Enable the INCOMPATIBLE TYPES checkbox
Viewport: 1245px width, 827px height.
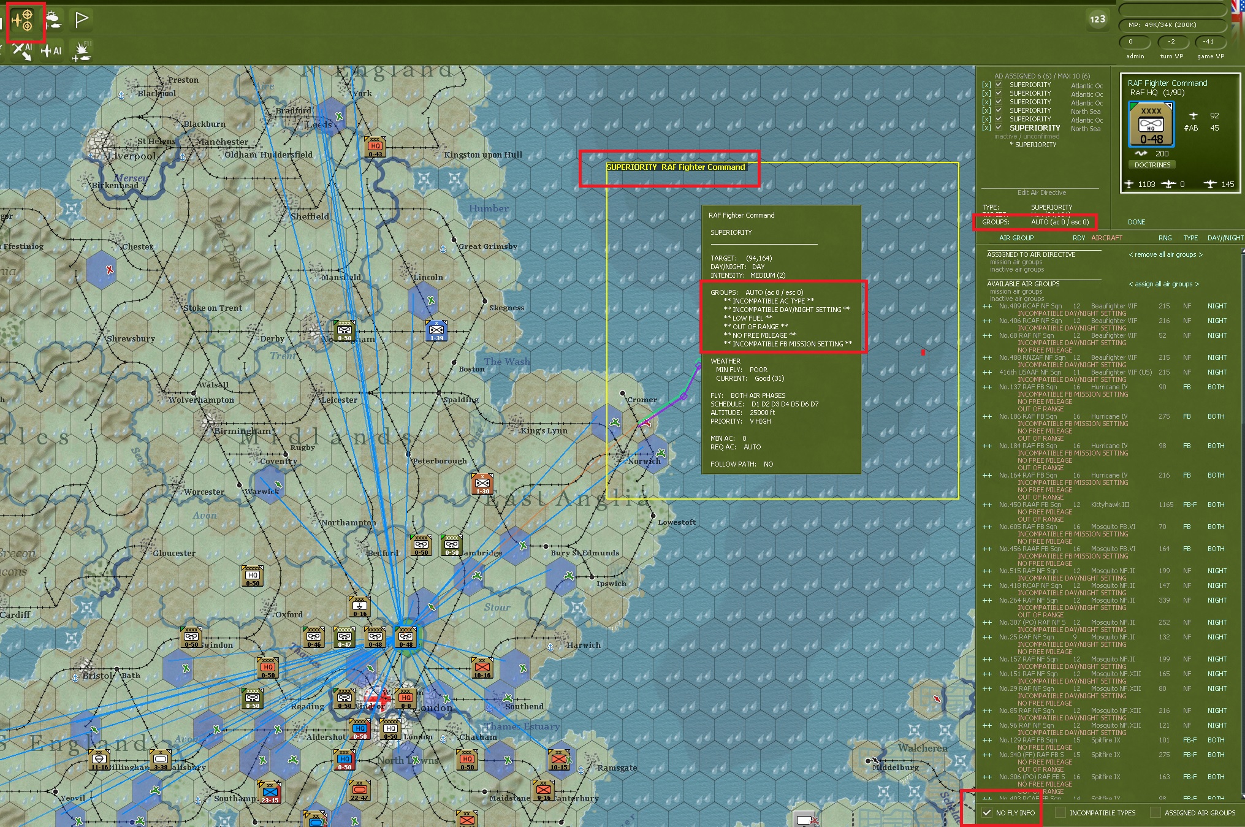click(x=1060, y=812)
